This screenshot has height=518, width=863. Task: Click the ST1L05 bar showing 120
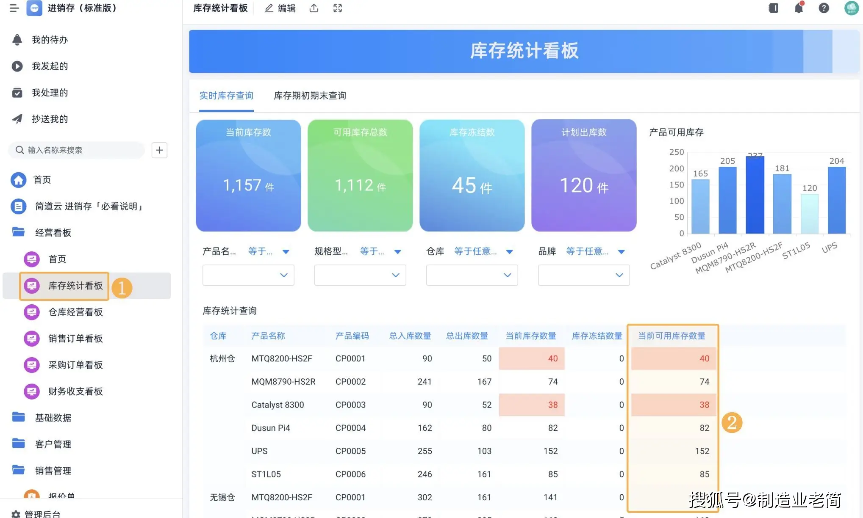809,214
